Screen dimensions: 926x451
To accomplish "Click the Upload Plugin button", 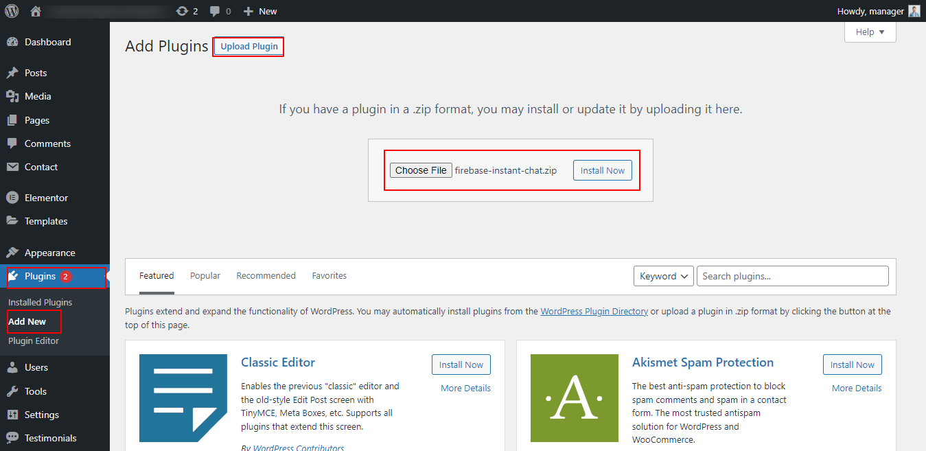I will point(249,47).
